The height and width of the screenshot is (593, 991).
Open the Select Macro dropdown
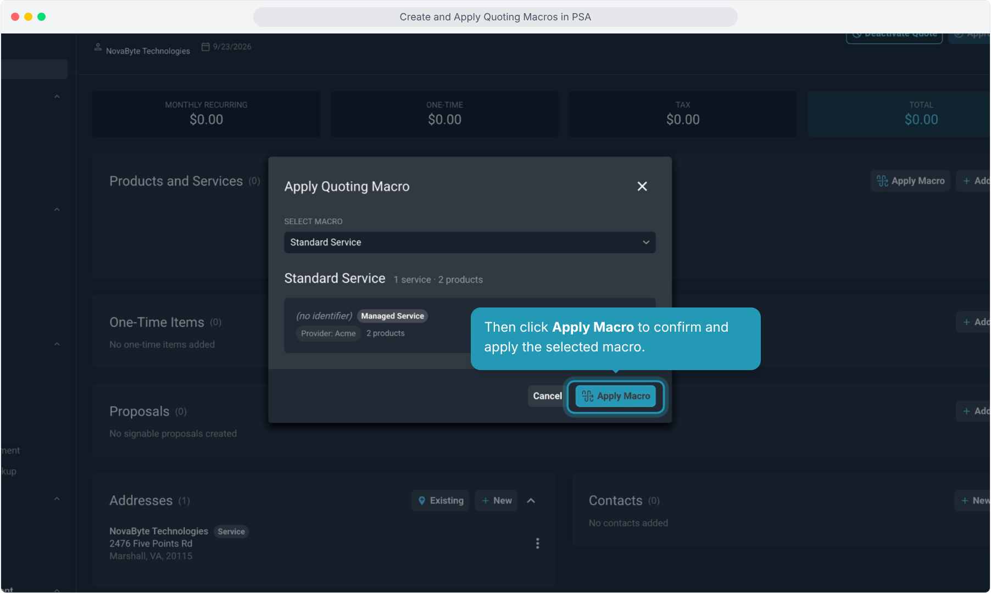coord(470,243)
